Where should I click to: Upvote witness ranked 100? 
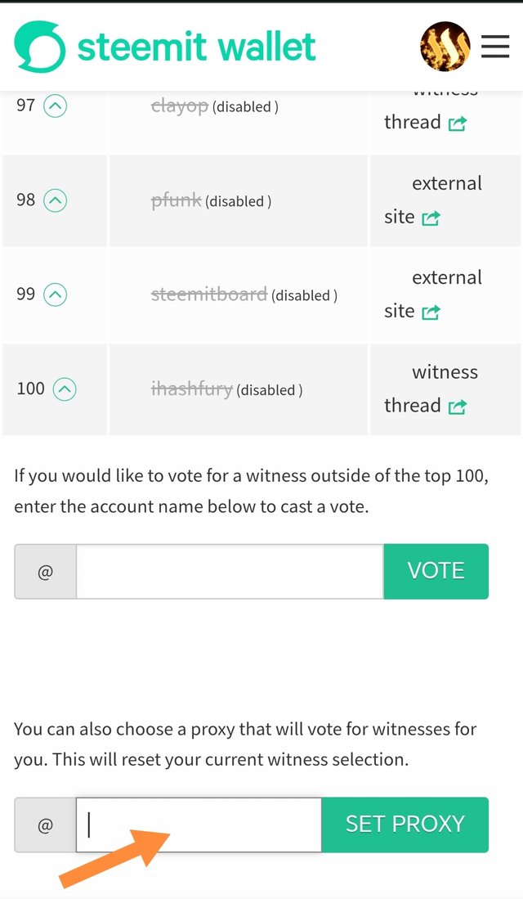65,389
